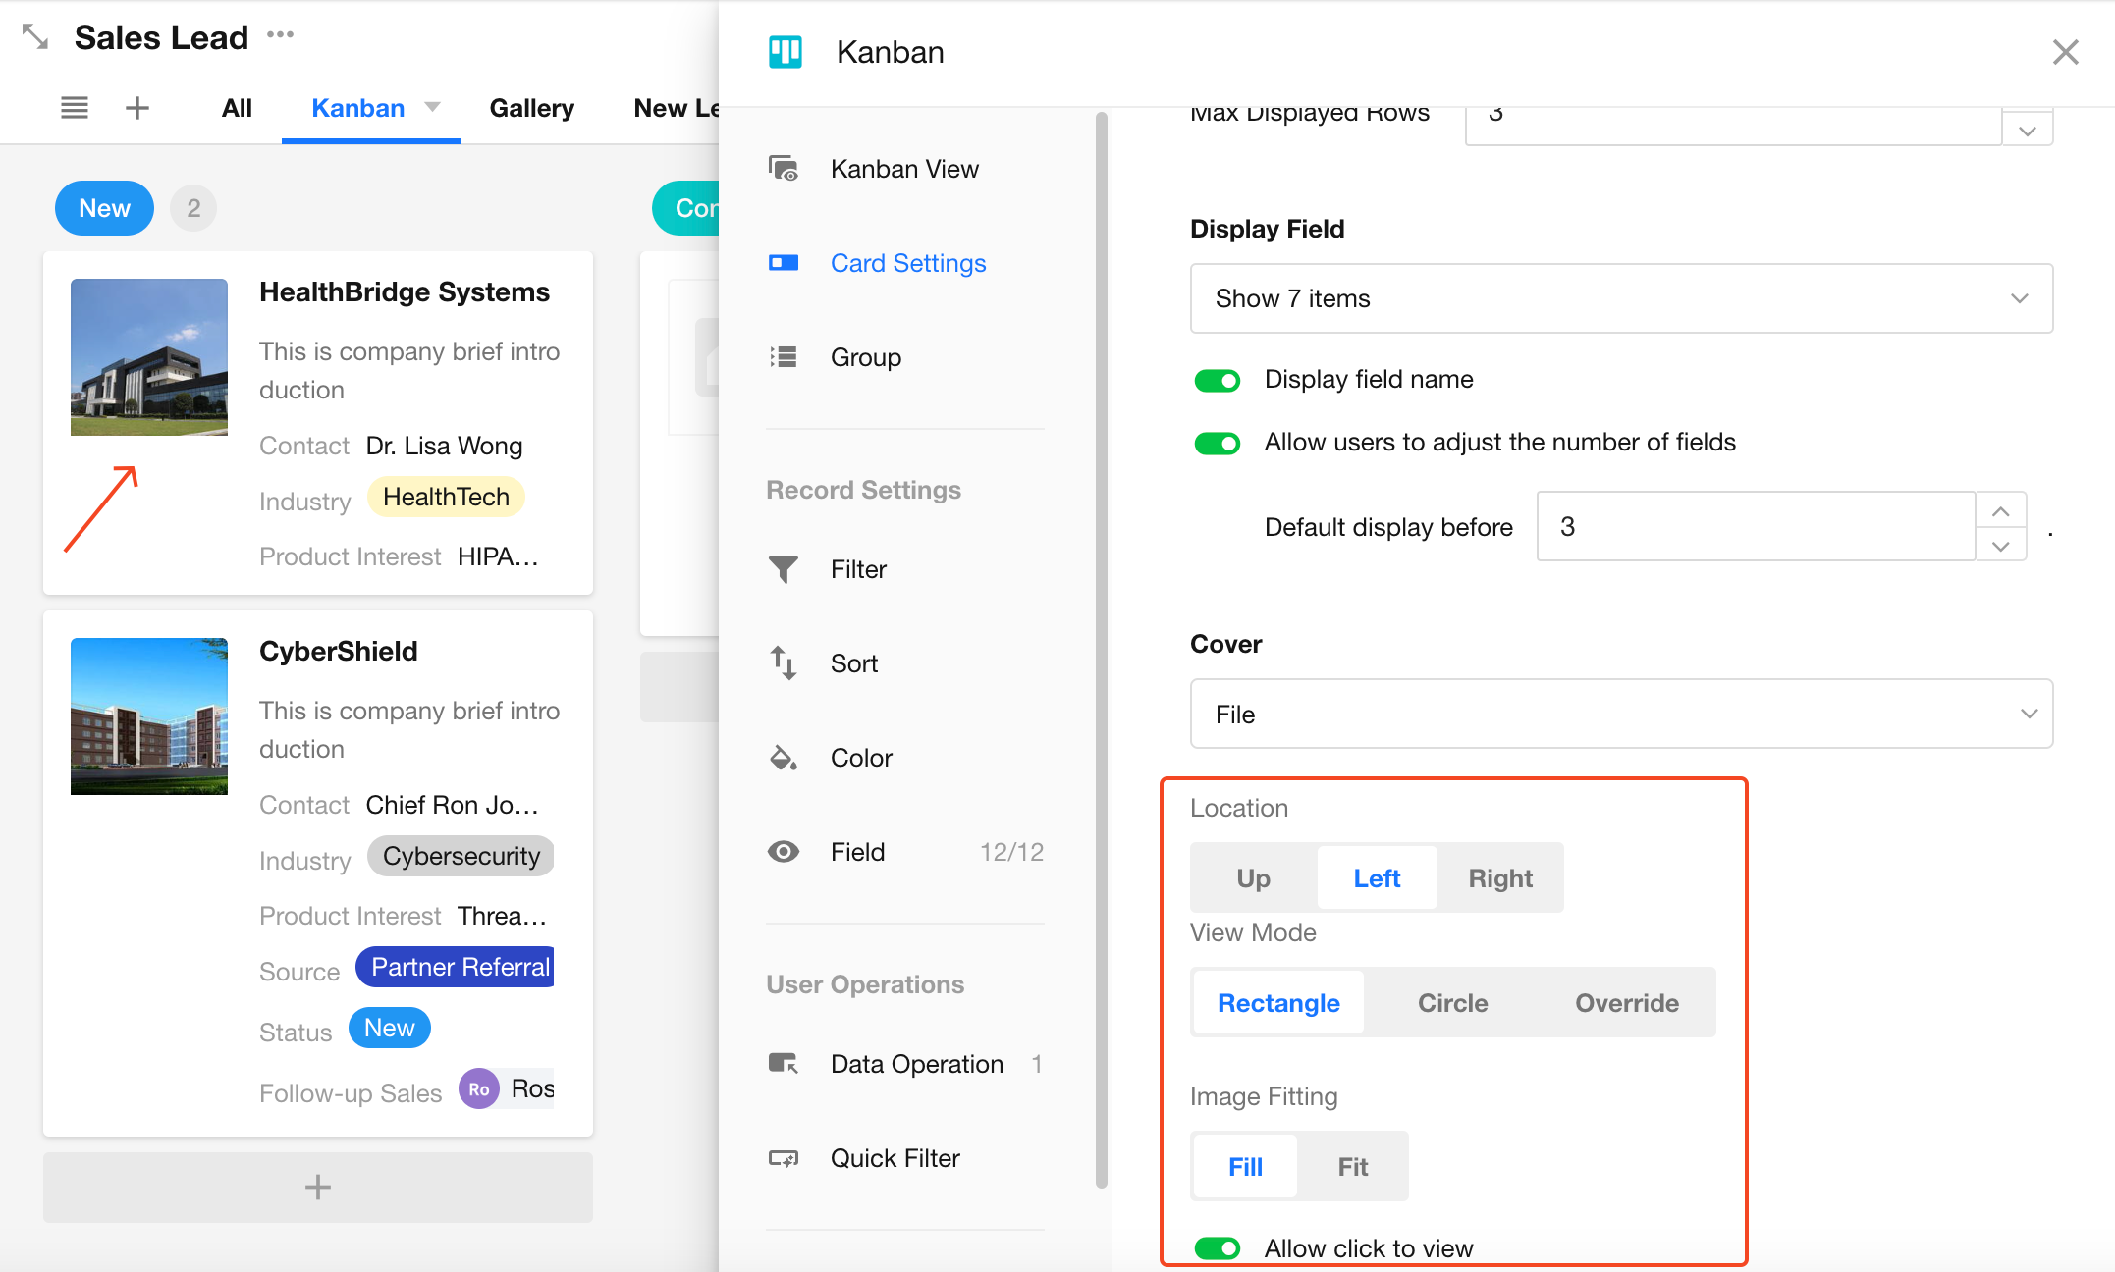
Task: Expand the Show 7 items dropdown
Action: pos(1620,298)
